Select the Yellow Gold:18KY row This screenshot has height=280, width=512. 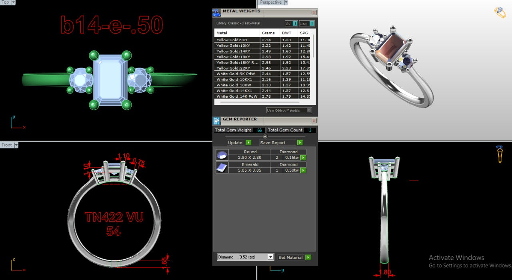click(x=263, y=57)
